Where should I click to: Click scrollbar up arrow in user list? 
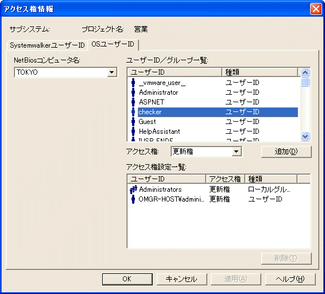tap(305, 73)
